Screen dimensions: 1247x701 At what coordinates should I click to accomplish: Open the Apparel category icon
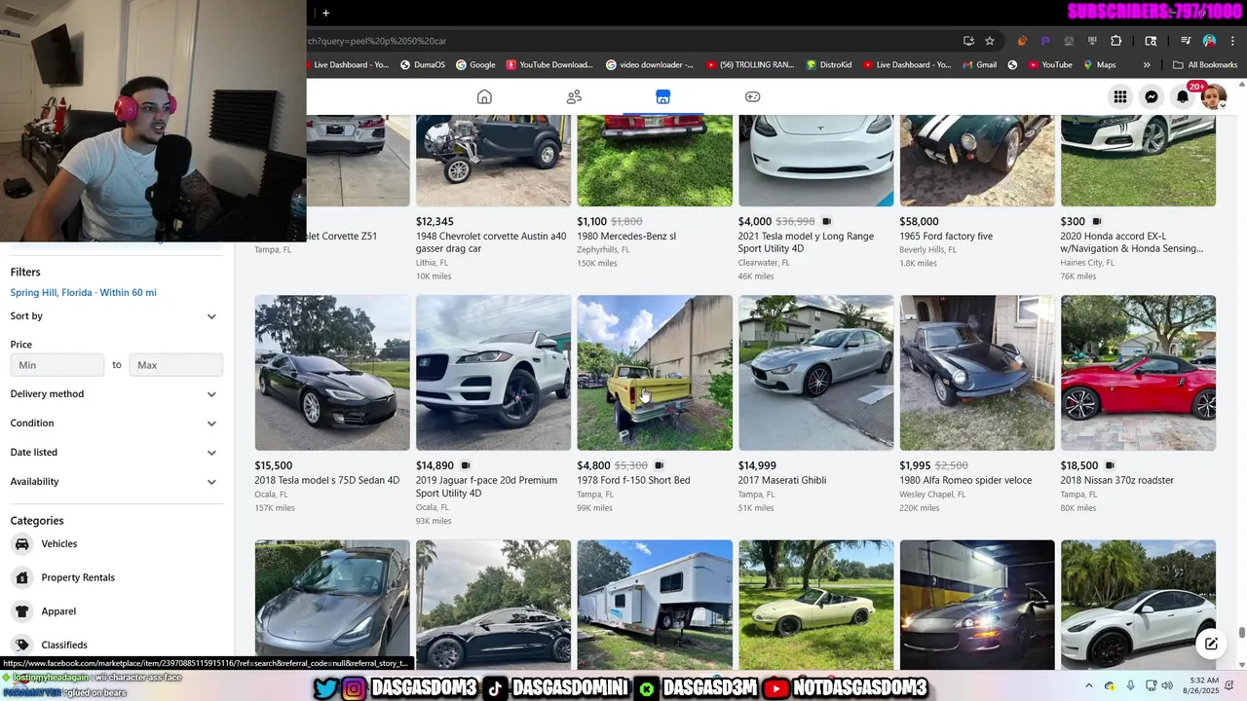21,611
